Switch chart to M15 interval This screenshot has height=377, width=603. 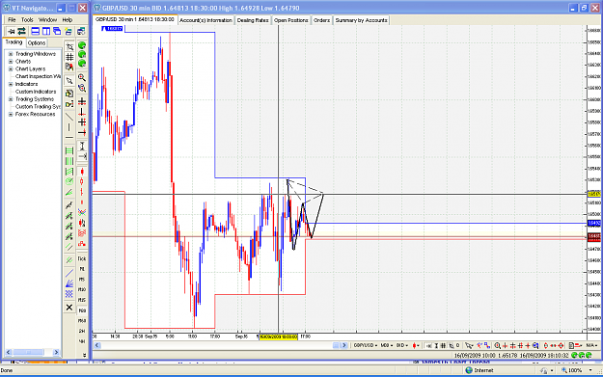point(82,300)
